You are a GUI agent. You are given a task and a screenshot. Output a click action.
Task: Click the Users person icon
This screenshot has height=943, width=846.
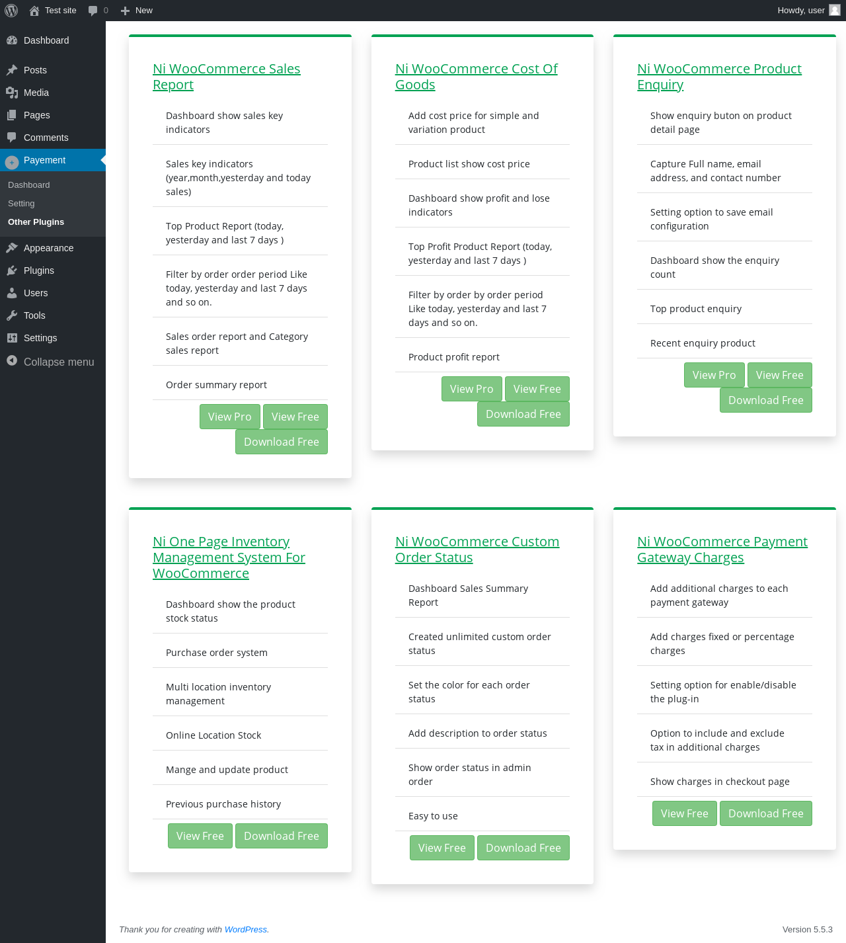click(x=12, y=293)
